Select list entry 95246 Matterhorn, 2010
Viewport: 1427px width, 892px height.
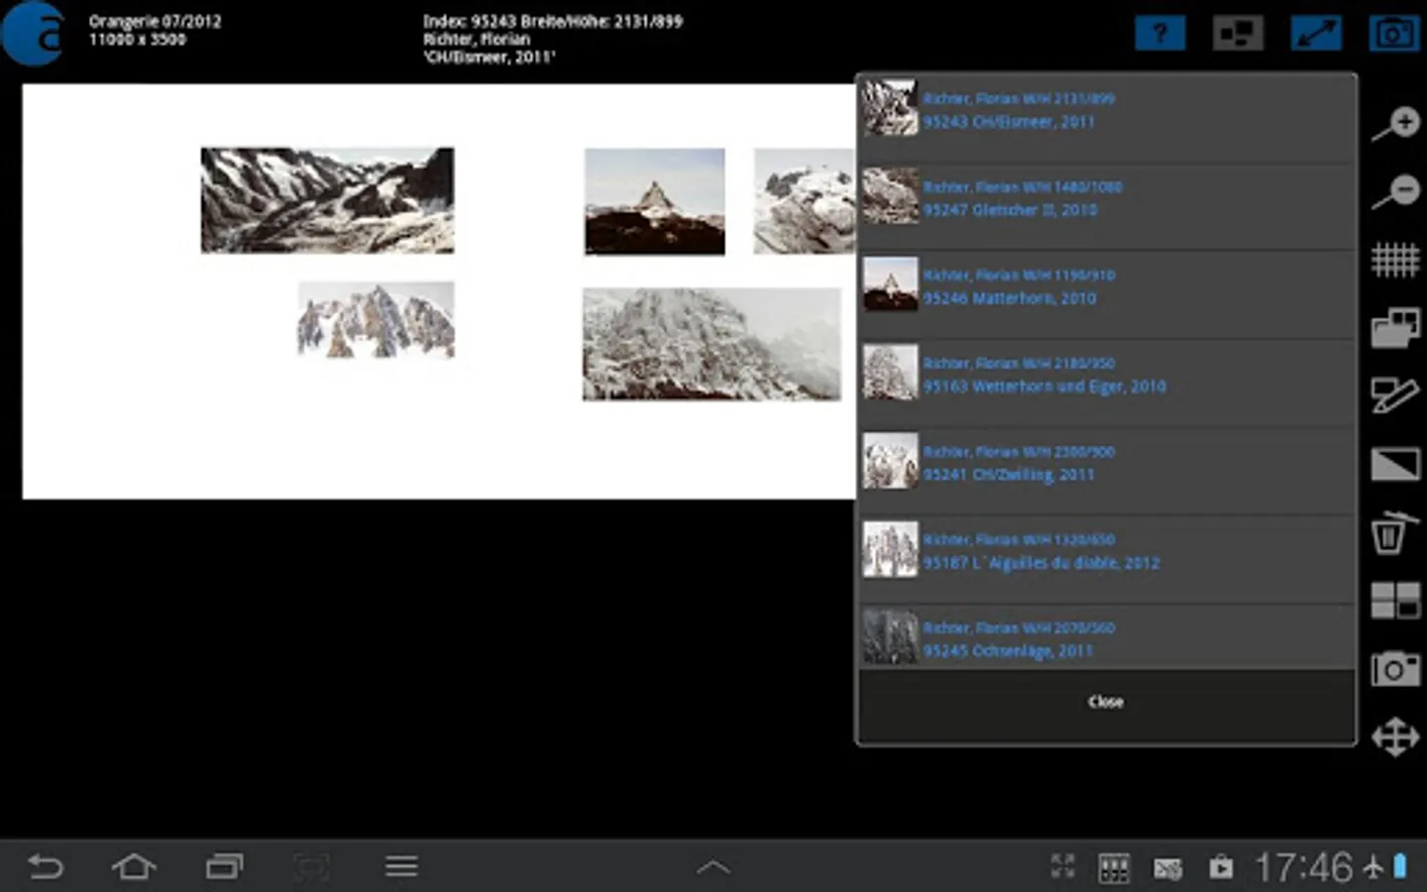coord(1105,286)
